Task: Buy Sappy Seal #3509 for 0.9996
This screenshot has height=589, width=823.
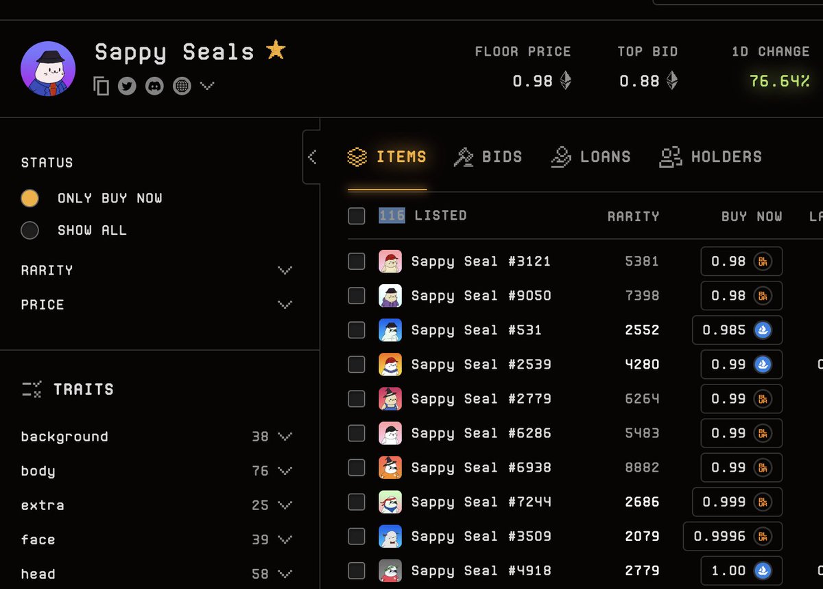Action: tap(732, 536)
